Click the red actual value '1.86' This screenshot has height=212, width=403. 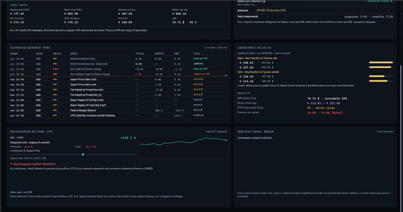click(x=139, y=74)
